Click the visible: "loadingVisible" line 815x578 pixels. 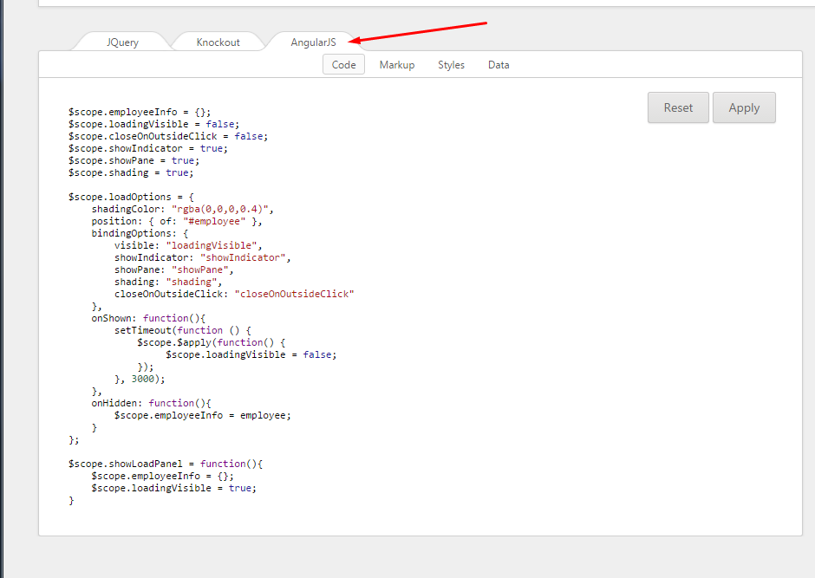click(188, 245)
